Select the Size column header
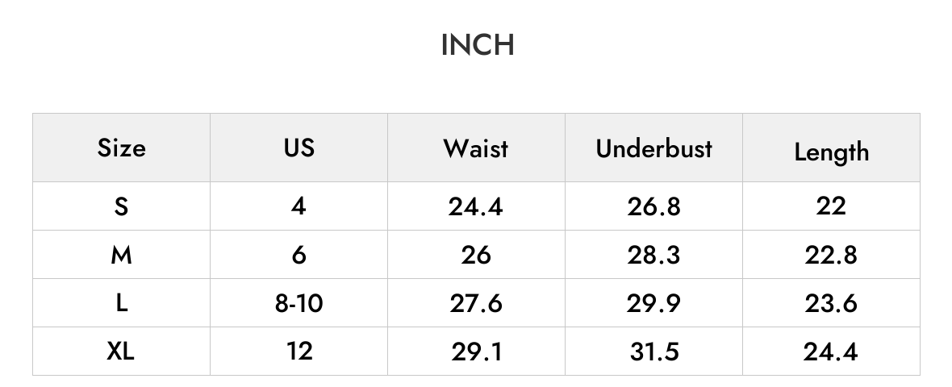Viewport: 952px width, 387px height. click(x=122, y=148)
